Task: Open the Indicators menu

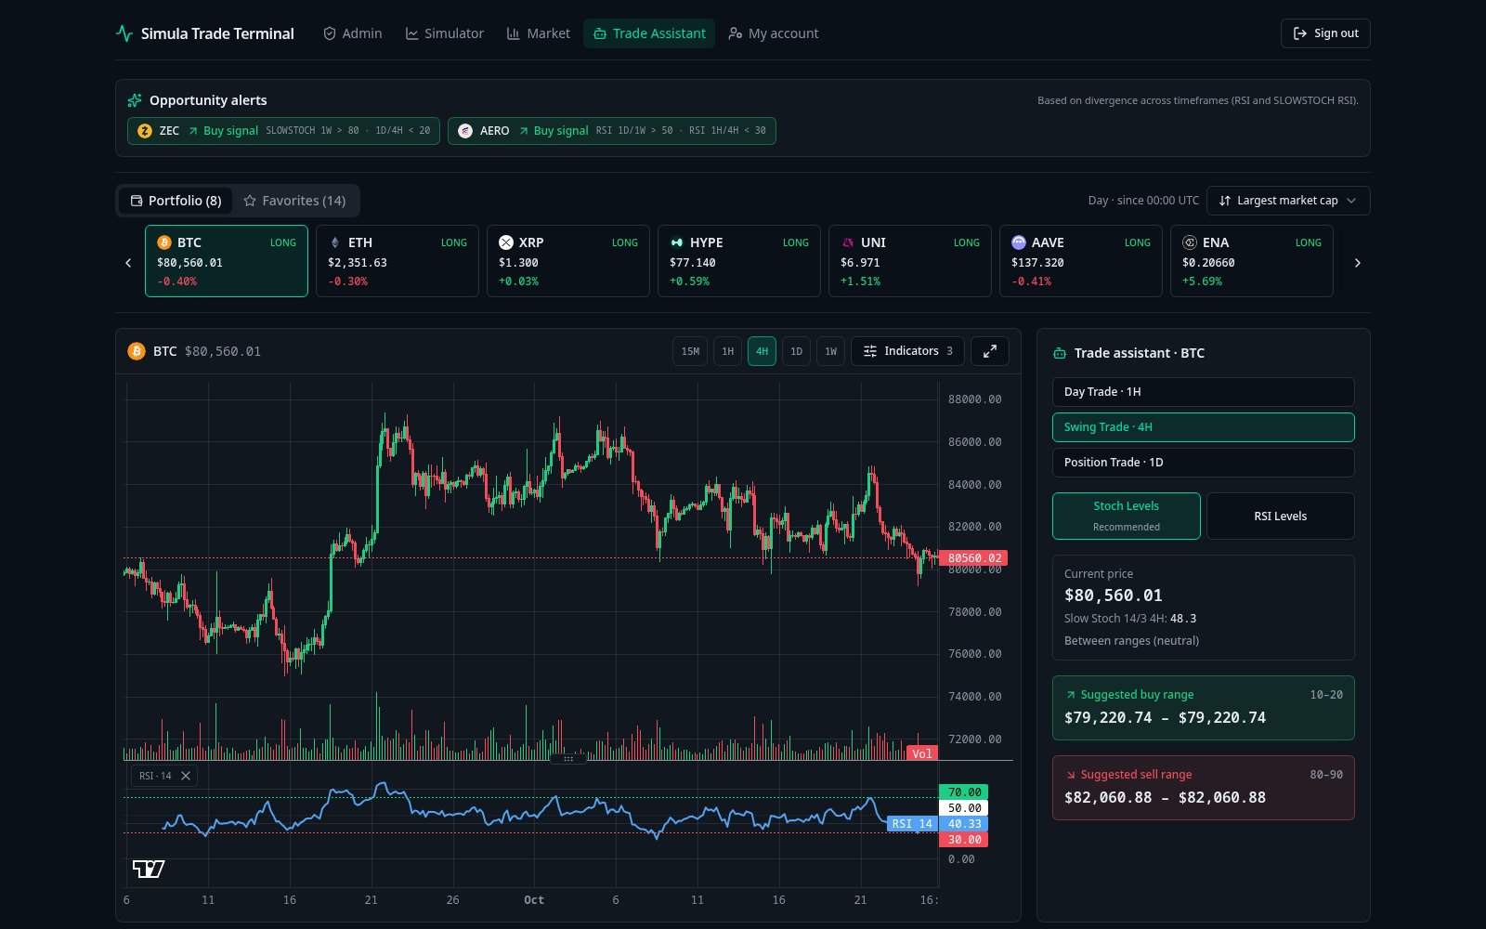Action: [907, 351]
